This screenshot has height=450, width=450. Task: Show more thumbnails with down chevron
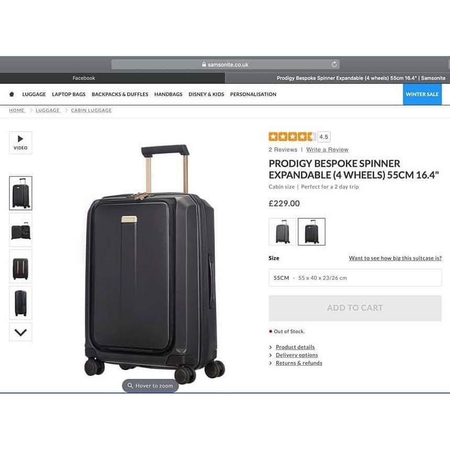20,332
